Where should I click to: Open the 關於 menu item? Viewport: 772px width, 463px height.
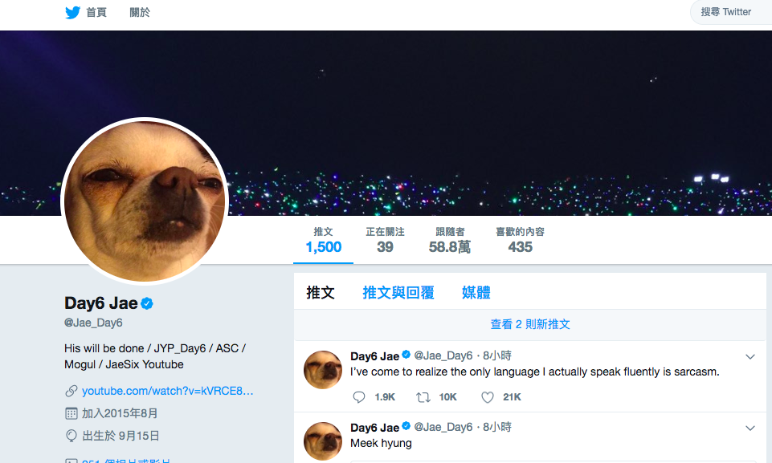[140, 12]
